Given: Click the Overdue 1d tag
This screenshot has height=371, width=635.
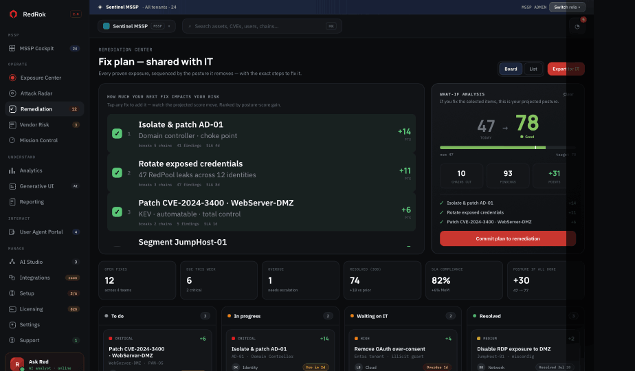Looking at the screenshot, I should pos(437,368).
